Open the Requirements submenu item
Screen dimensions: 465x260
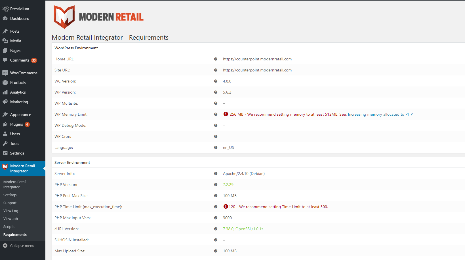click(x=15, y=235)
